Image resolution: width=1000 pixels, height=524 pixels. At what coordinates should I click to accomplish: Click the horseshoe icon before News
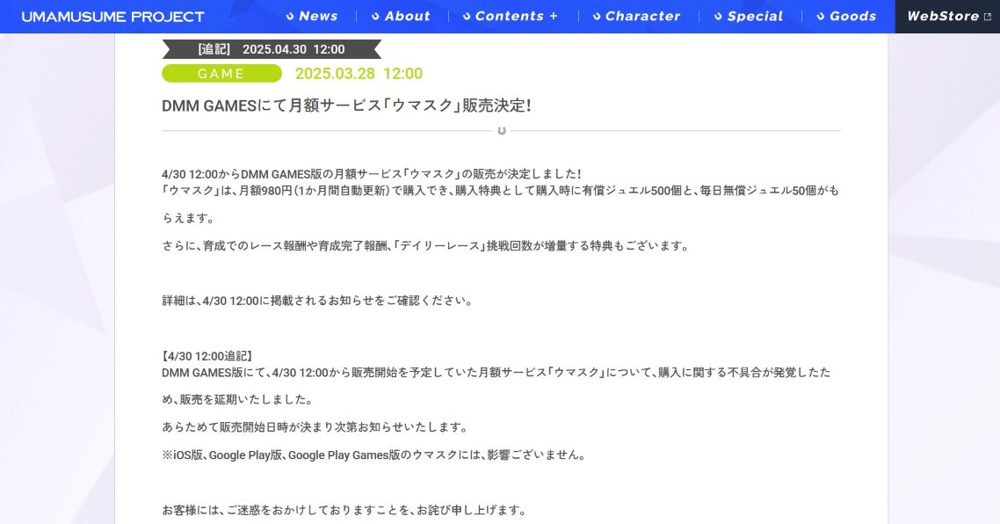tap(290, 17)
